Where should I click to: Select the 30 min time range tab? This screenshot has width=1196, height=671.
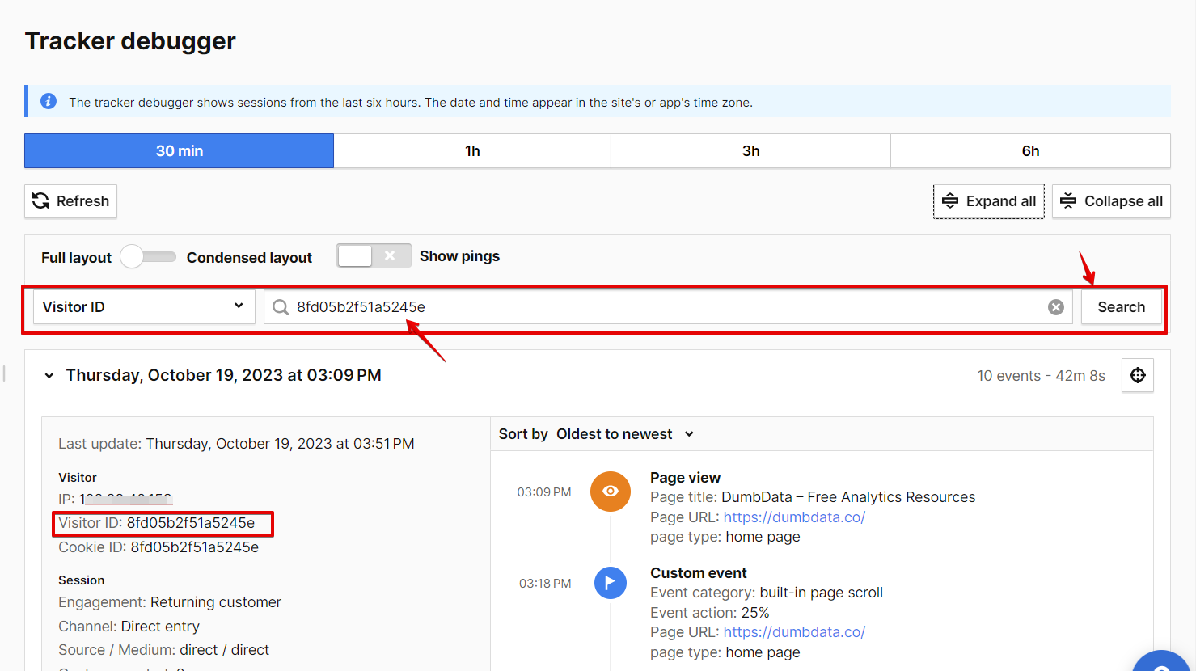tap(178, 150)
